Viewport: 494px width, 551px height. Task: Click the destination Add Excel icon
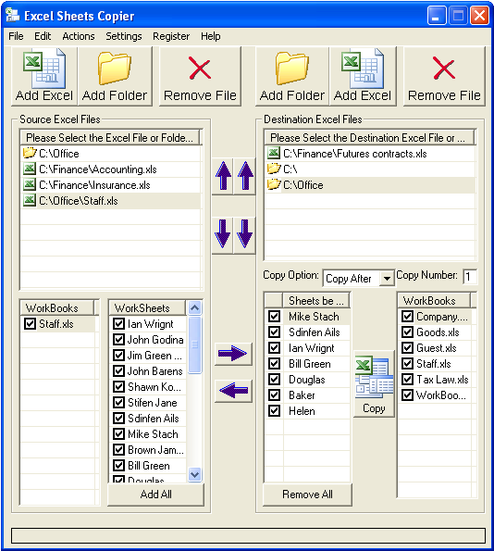(x=363, y=76)
